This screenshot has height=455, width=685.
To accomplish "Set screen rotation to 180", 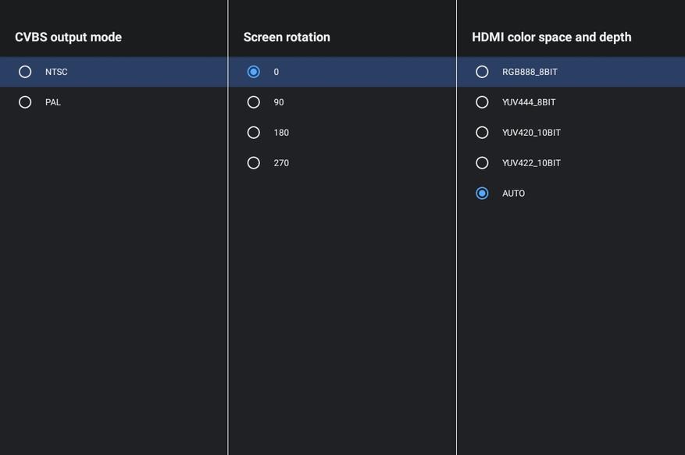I will coord(254,133).
